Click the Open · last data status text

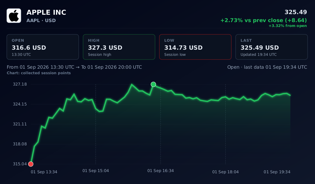click(x=267, y=67)
